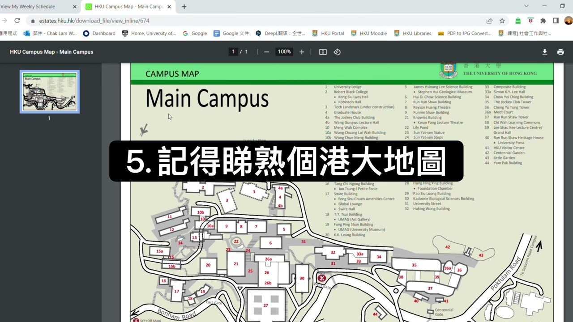The height and width of the screenshot is (322, 573).
Task: Open the HKU Portal bookmark
Action: (328, 34)
